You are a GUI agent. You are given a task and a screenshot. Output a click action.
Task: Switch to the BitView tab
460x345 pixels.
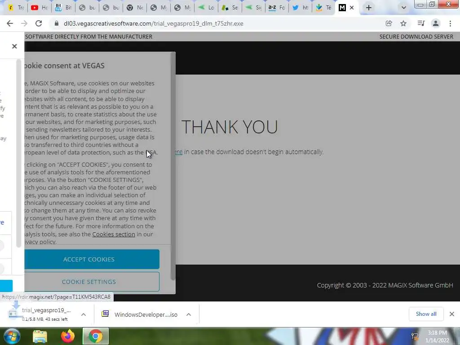tap(63, 8)
